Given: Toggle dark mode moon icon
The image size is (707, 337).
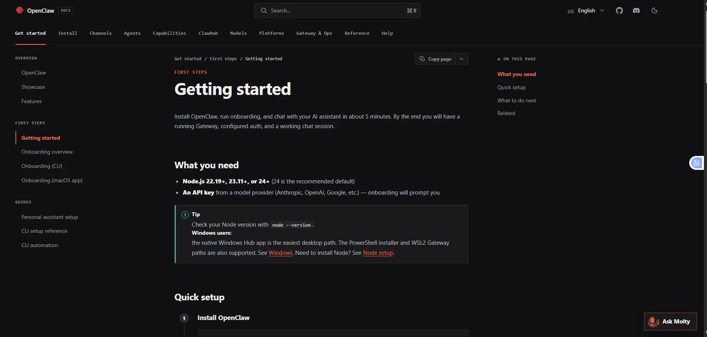Looking at the screenshot, I should (654, 10).
